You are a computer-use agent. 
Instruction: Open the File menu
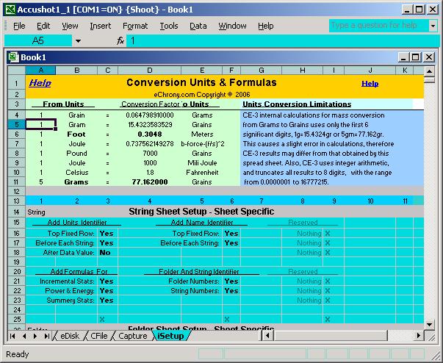19,26
